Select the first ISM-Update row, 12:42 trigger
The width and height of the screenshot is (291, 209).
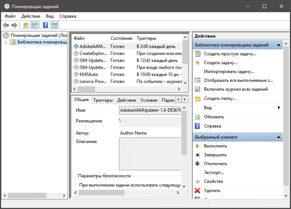tap(127, 60)
